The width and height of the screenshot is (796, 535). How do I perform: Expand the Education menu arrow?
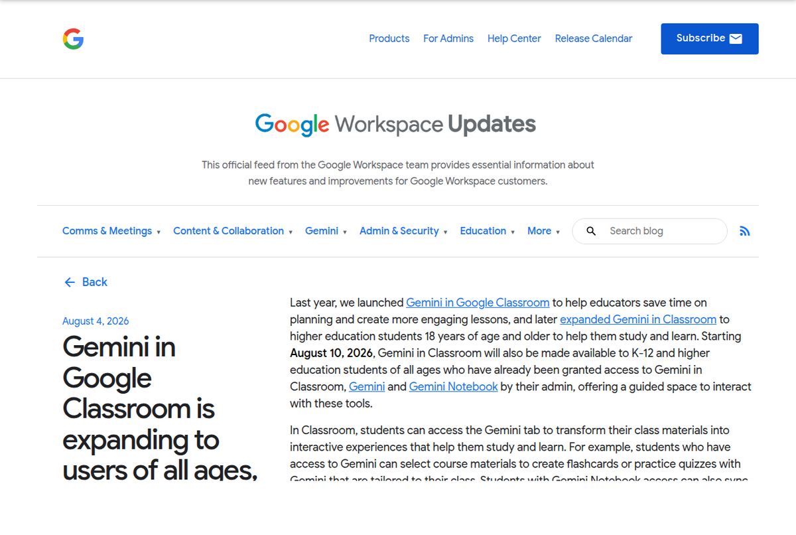[x=513, y=232]
